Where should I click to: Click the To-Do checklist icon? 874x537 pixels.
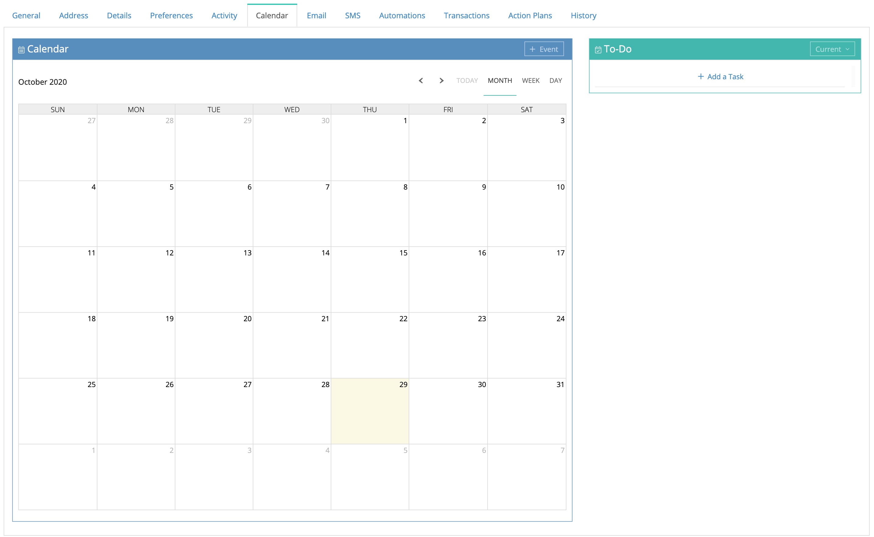tap(598, 50)
